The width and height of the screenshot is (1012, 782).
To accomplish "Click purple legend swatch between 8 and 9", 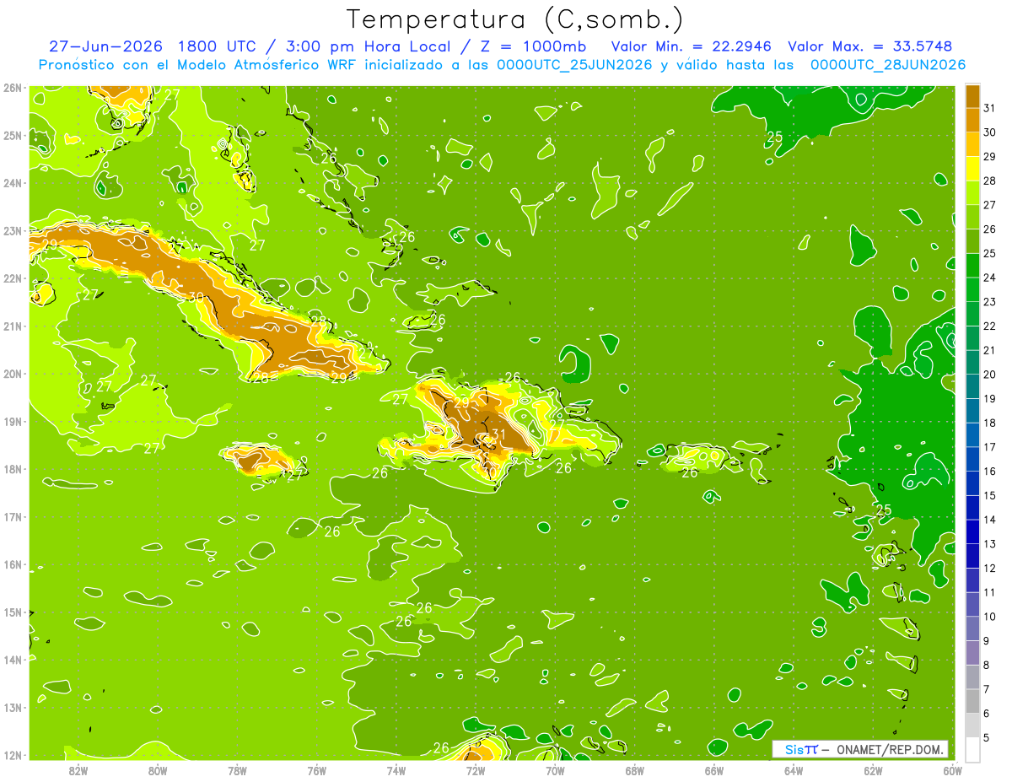I will pyautogui.click(x=972, y=653).
